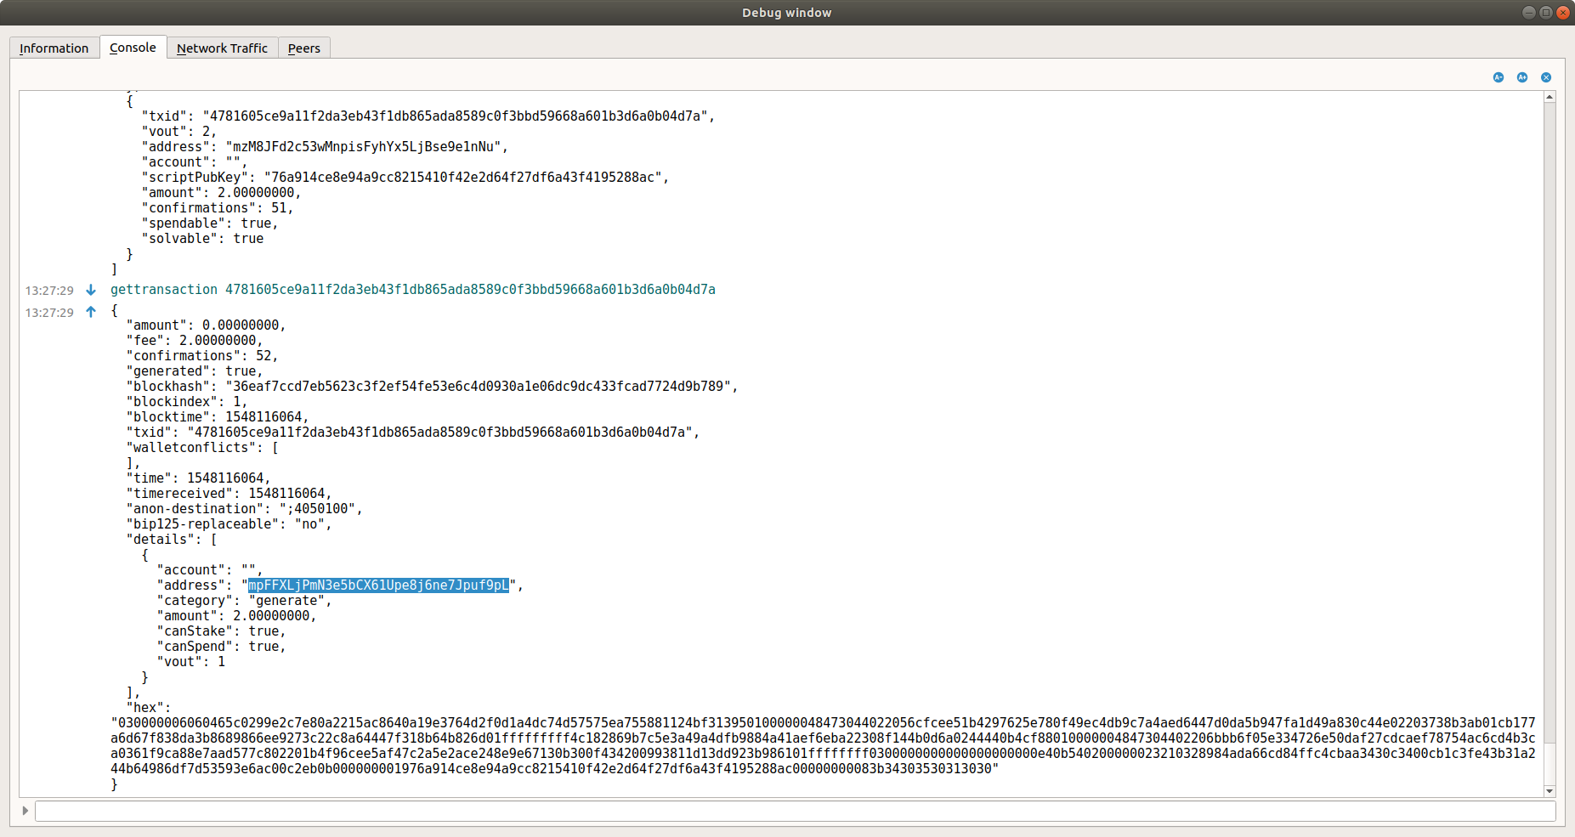Image resolution: width=1575 pixels, height=837 pixels.
Task: Open the Network Traffic tab
Action: (x=222, y=48)
